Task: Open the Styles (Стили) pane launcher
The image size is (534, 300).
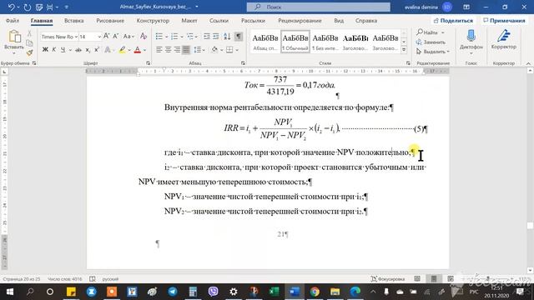Action: [x=408, y=63]
